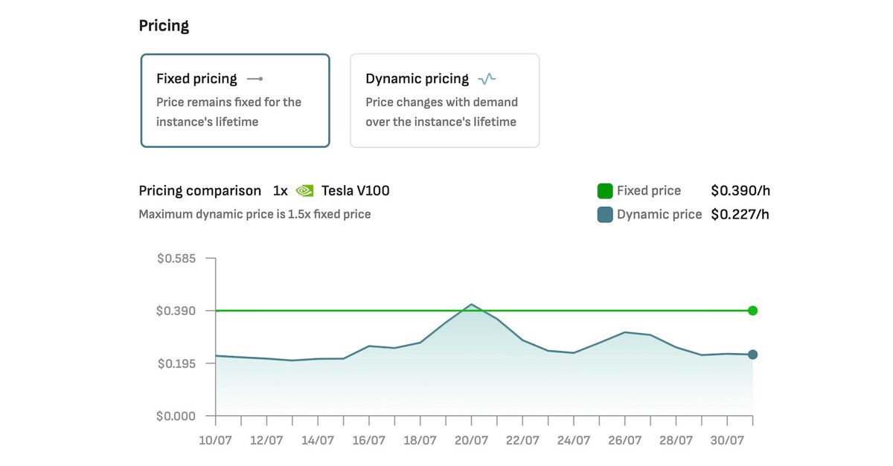This screenshot has width=893, height=466.
Task: Click the 20/07 date label on the axis
Action: [471, 439]
